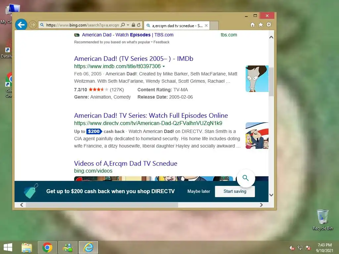The width and height of the screenshot is (339, 254).
Task: Open 'American Dad! (TV Series 2005– ) - IMDb'
Action: [x=134, y=59]
